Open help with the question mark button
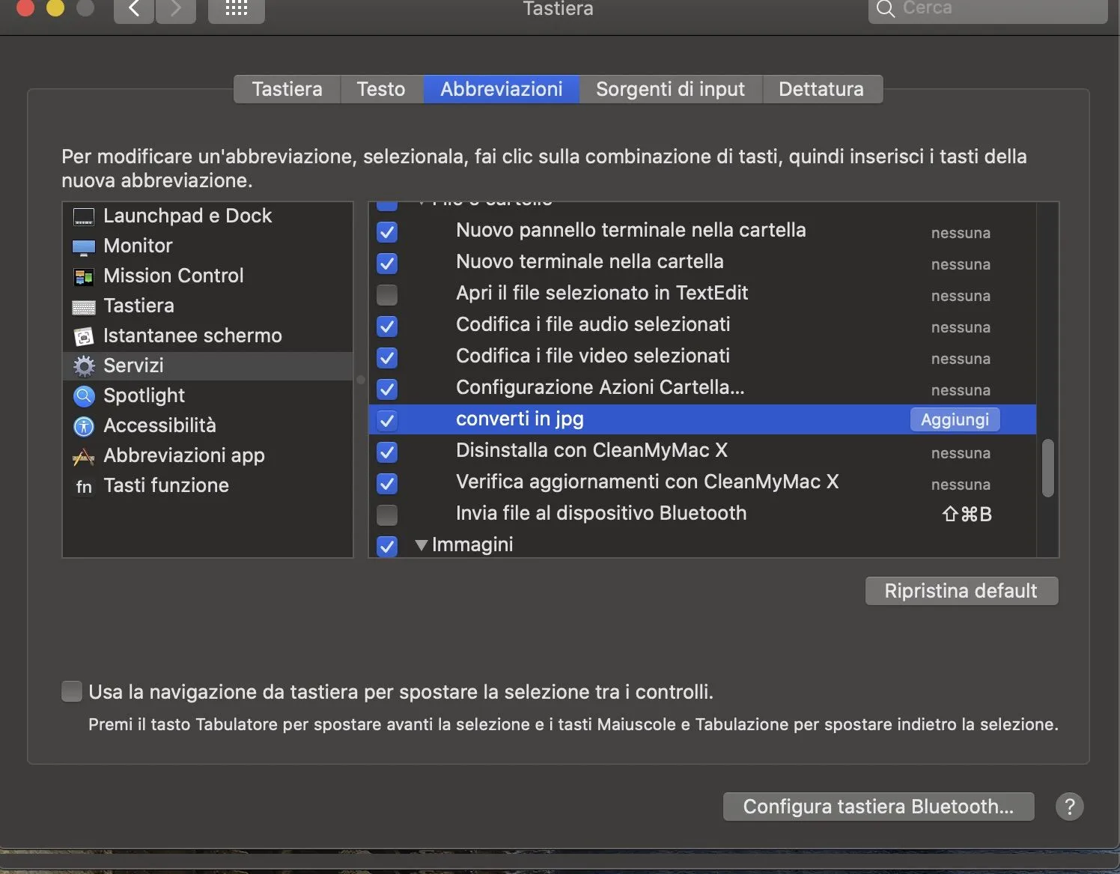 pos(1069,807)
